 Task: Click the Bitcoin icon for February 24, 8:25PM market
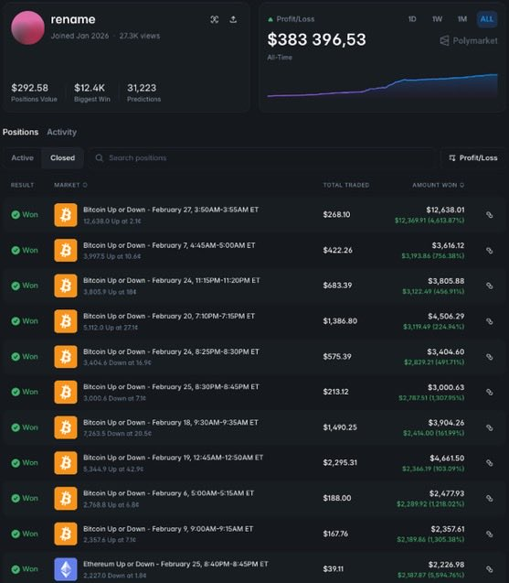pos(66,357)
